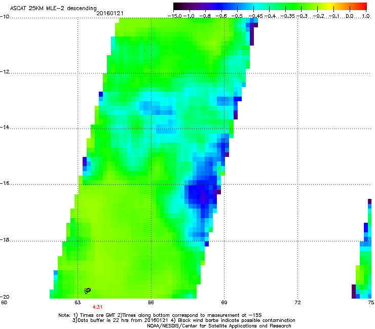The height and width of the screenshot is (329, 375).
Task: Click the latitude label -10
Action: click(5, 17)
